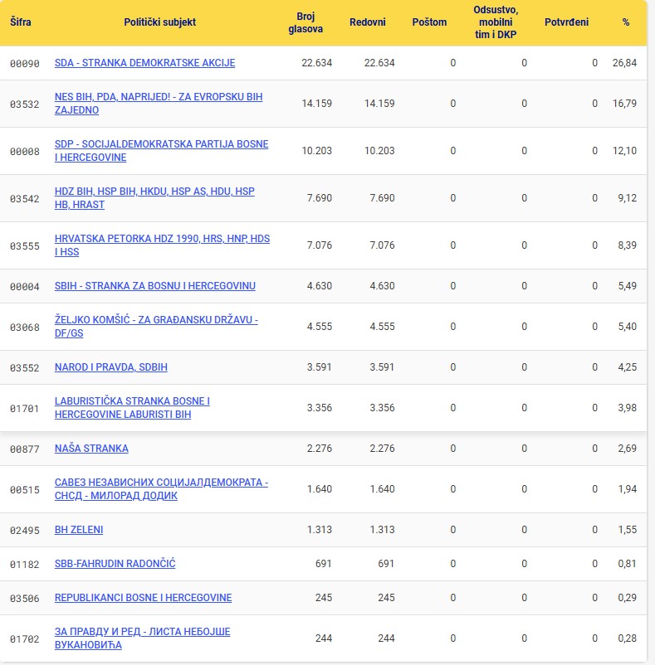
Task: Click the Šifra column header
Action: pos(21,22)
